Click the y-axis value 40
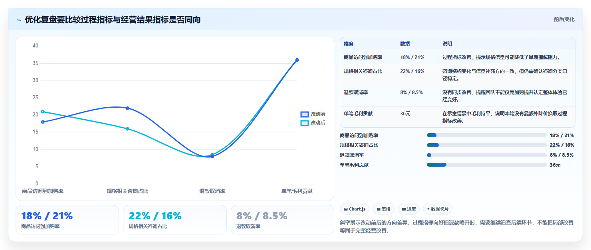This screenshot has width=591, height=250. 35,46
